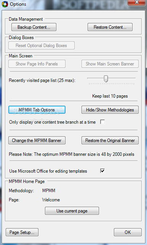Open Page Setup dialog
The height and width of the screenshot is (245, 147).
tap(22, 232)
